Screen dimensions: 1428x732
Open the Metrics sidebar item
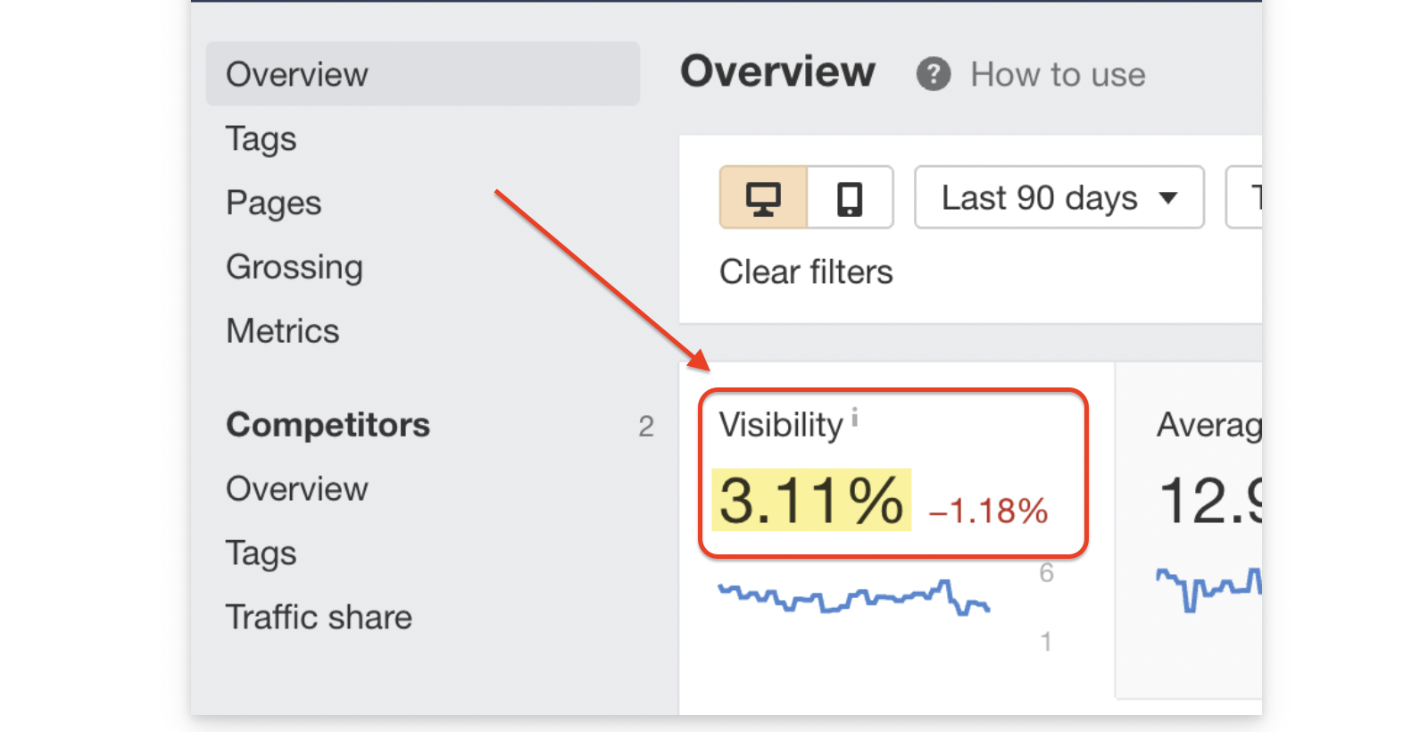point(283,332)
